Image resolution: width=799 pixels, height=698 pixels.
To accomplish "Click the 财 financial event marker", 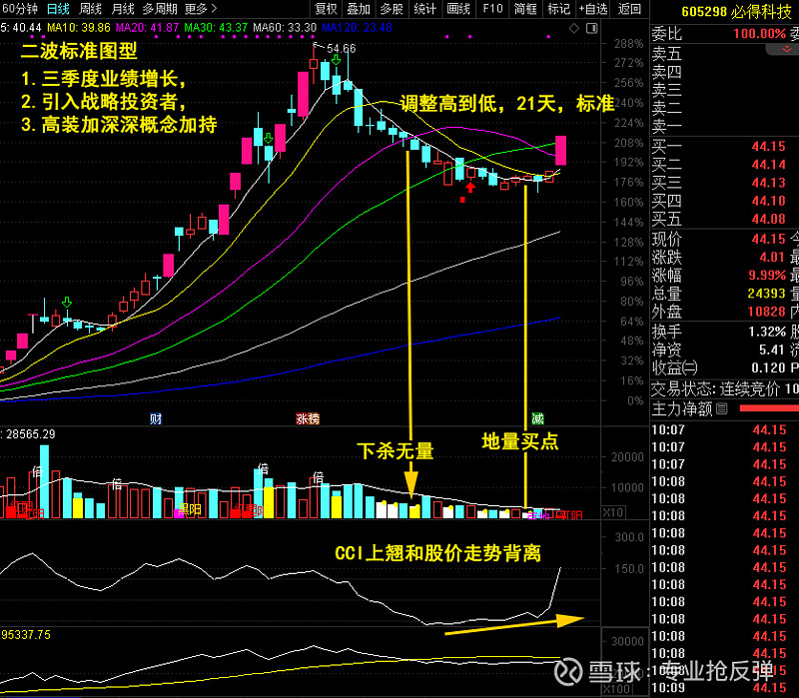I will tap(156, 418).
